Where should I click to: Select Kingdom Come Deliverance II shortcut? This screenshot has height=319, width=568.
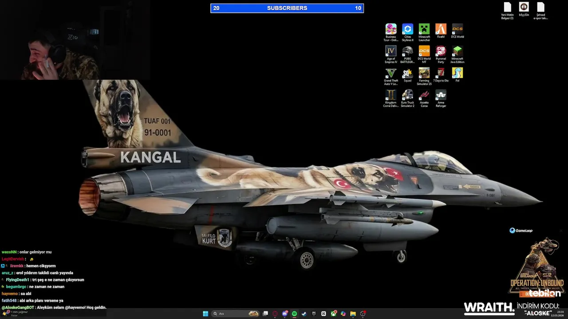click(x=391, y=98)
